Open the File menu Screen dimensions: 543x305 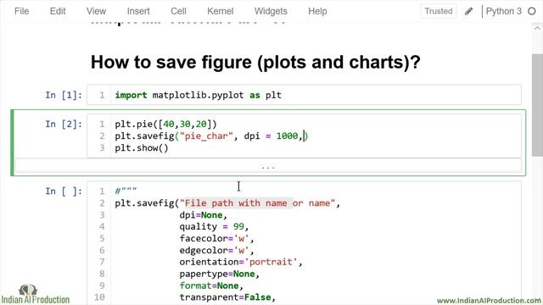pyautogui.click(x=21, y=11)
